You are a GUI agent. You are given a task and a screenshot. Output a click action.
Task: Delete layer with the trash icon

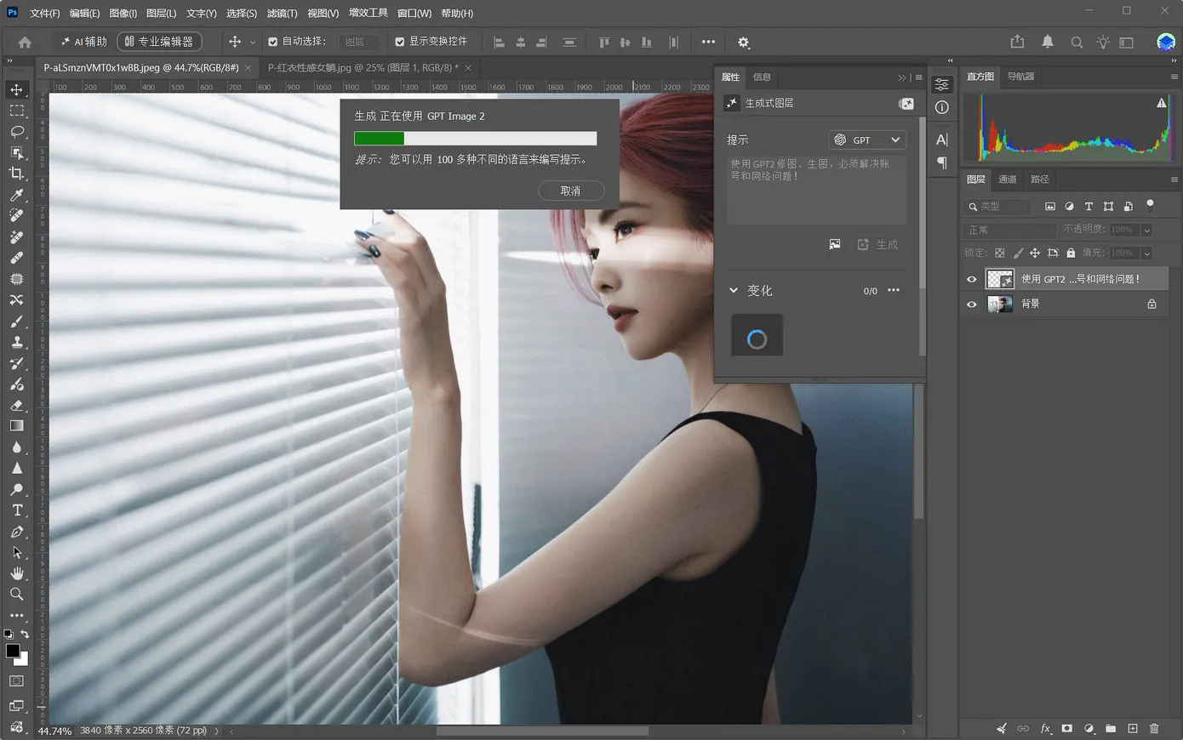point(1154,728)
